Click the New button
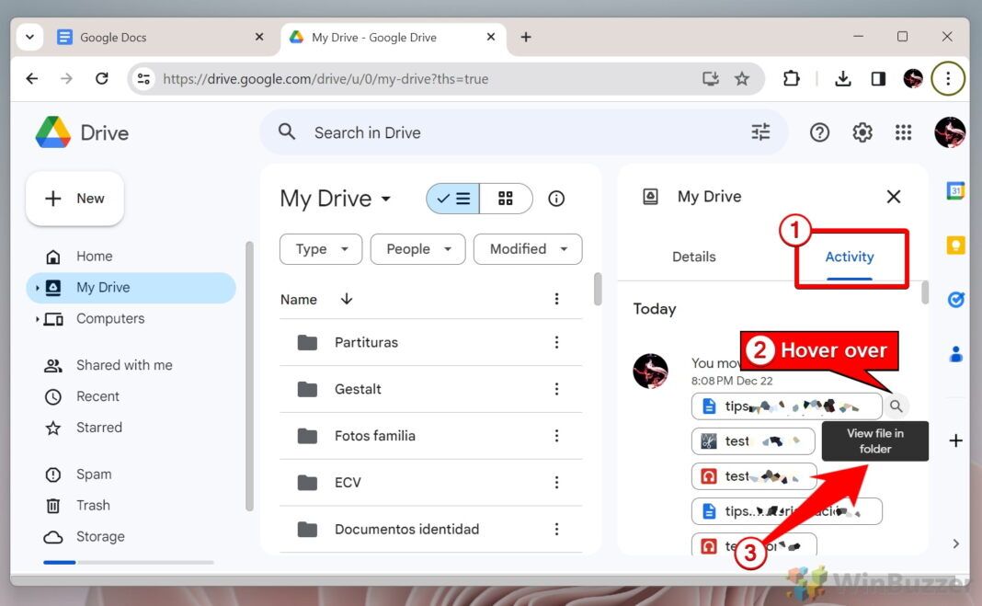This screenshot has height=606, width=982. (74, 199)
